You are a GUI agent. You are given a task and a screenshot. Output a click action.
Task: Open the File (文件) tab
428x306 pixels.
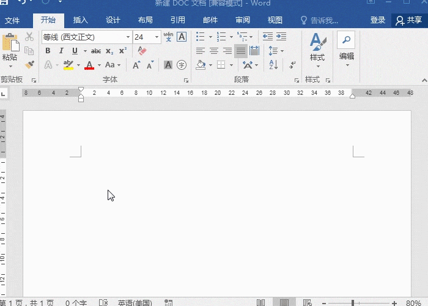(12, 20)
